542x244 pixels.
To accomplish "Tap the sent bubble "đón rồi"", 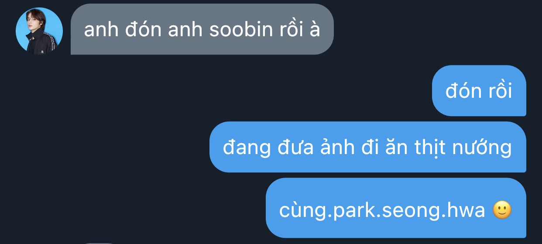I will coord(479,91).
